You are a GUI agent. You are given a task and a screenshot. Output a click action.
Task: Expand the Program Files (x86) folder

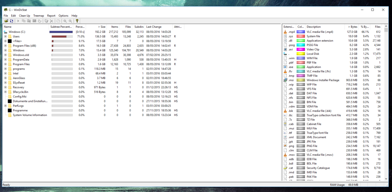tap(5, 46)
